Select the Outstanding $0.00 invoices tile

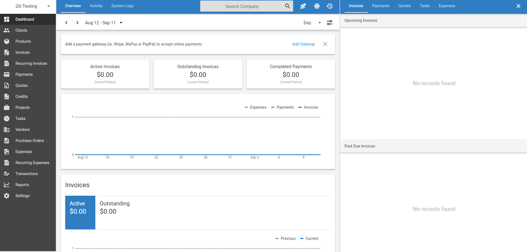pos(115,213)
